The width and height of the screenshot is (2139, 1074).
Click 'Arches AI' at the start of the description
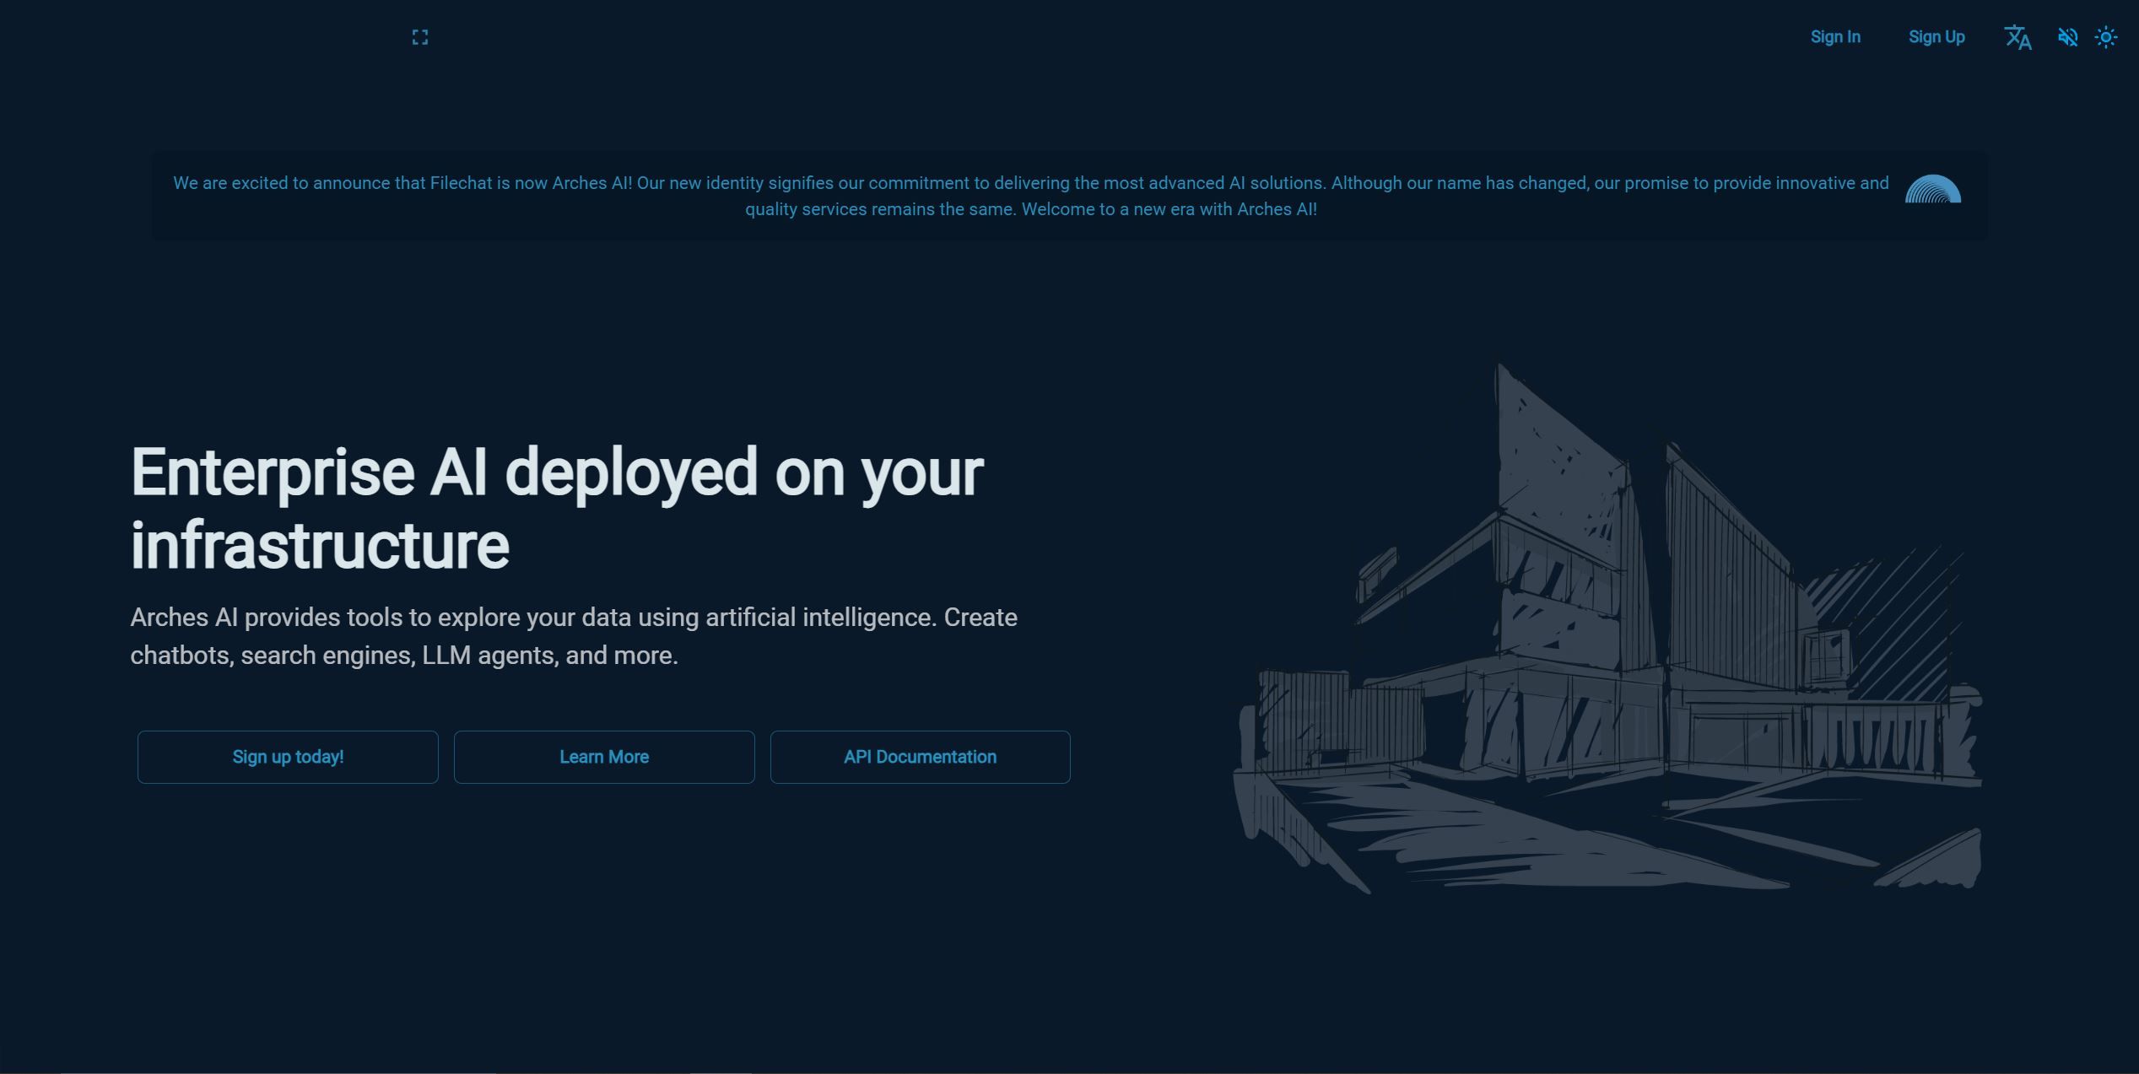click(x=184, y=618)
